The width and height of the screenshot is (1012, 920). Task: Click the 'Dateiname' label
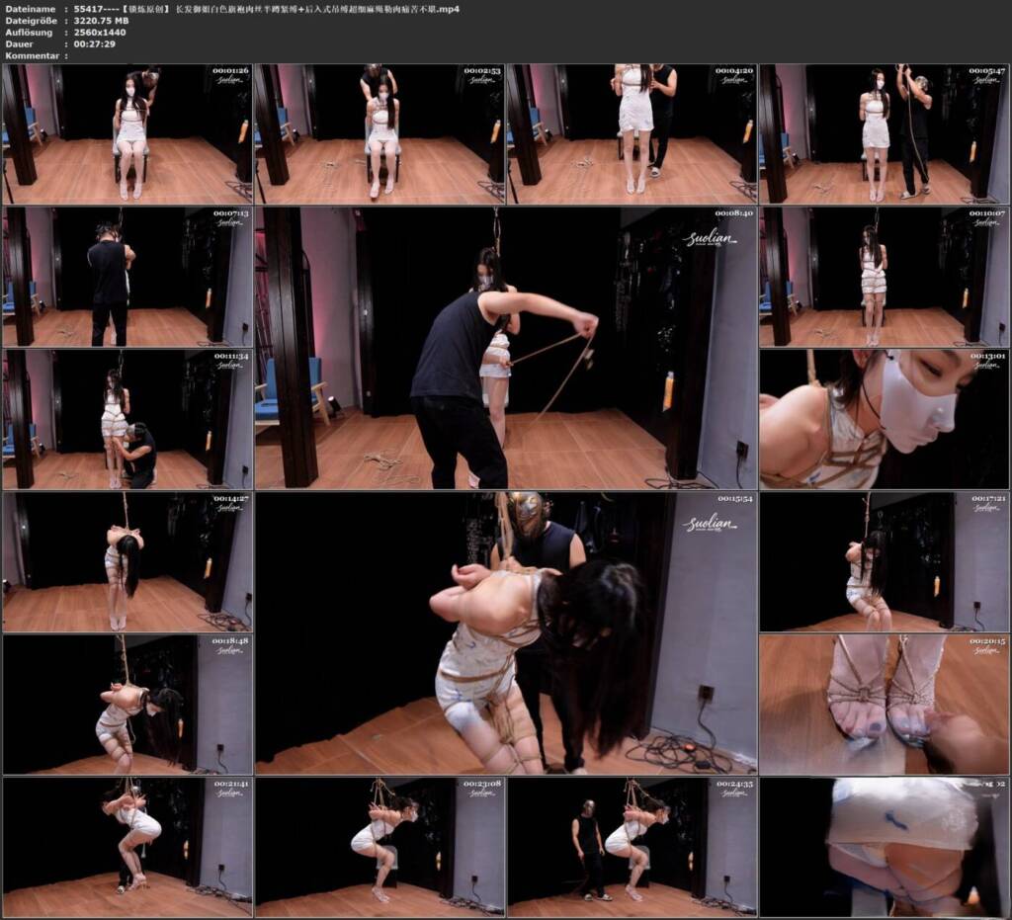(x=29, y=9)
